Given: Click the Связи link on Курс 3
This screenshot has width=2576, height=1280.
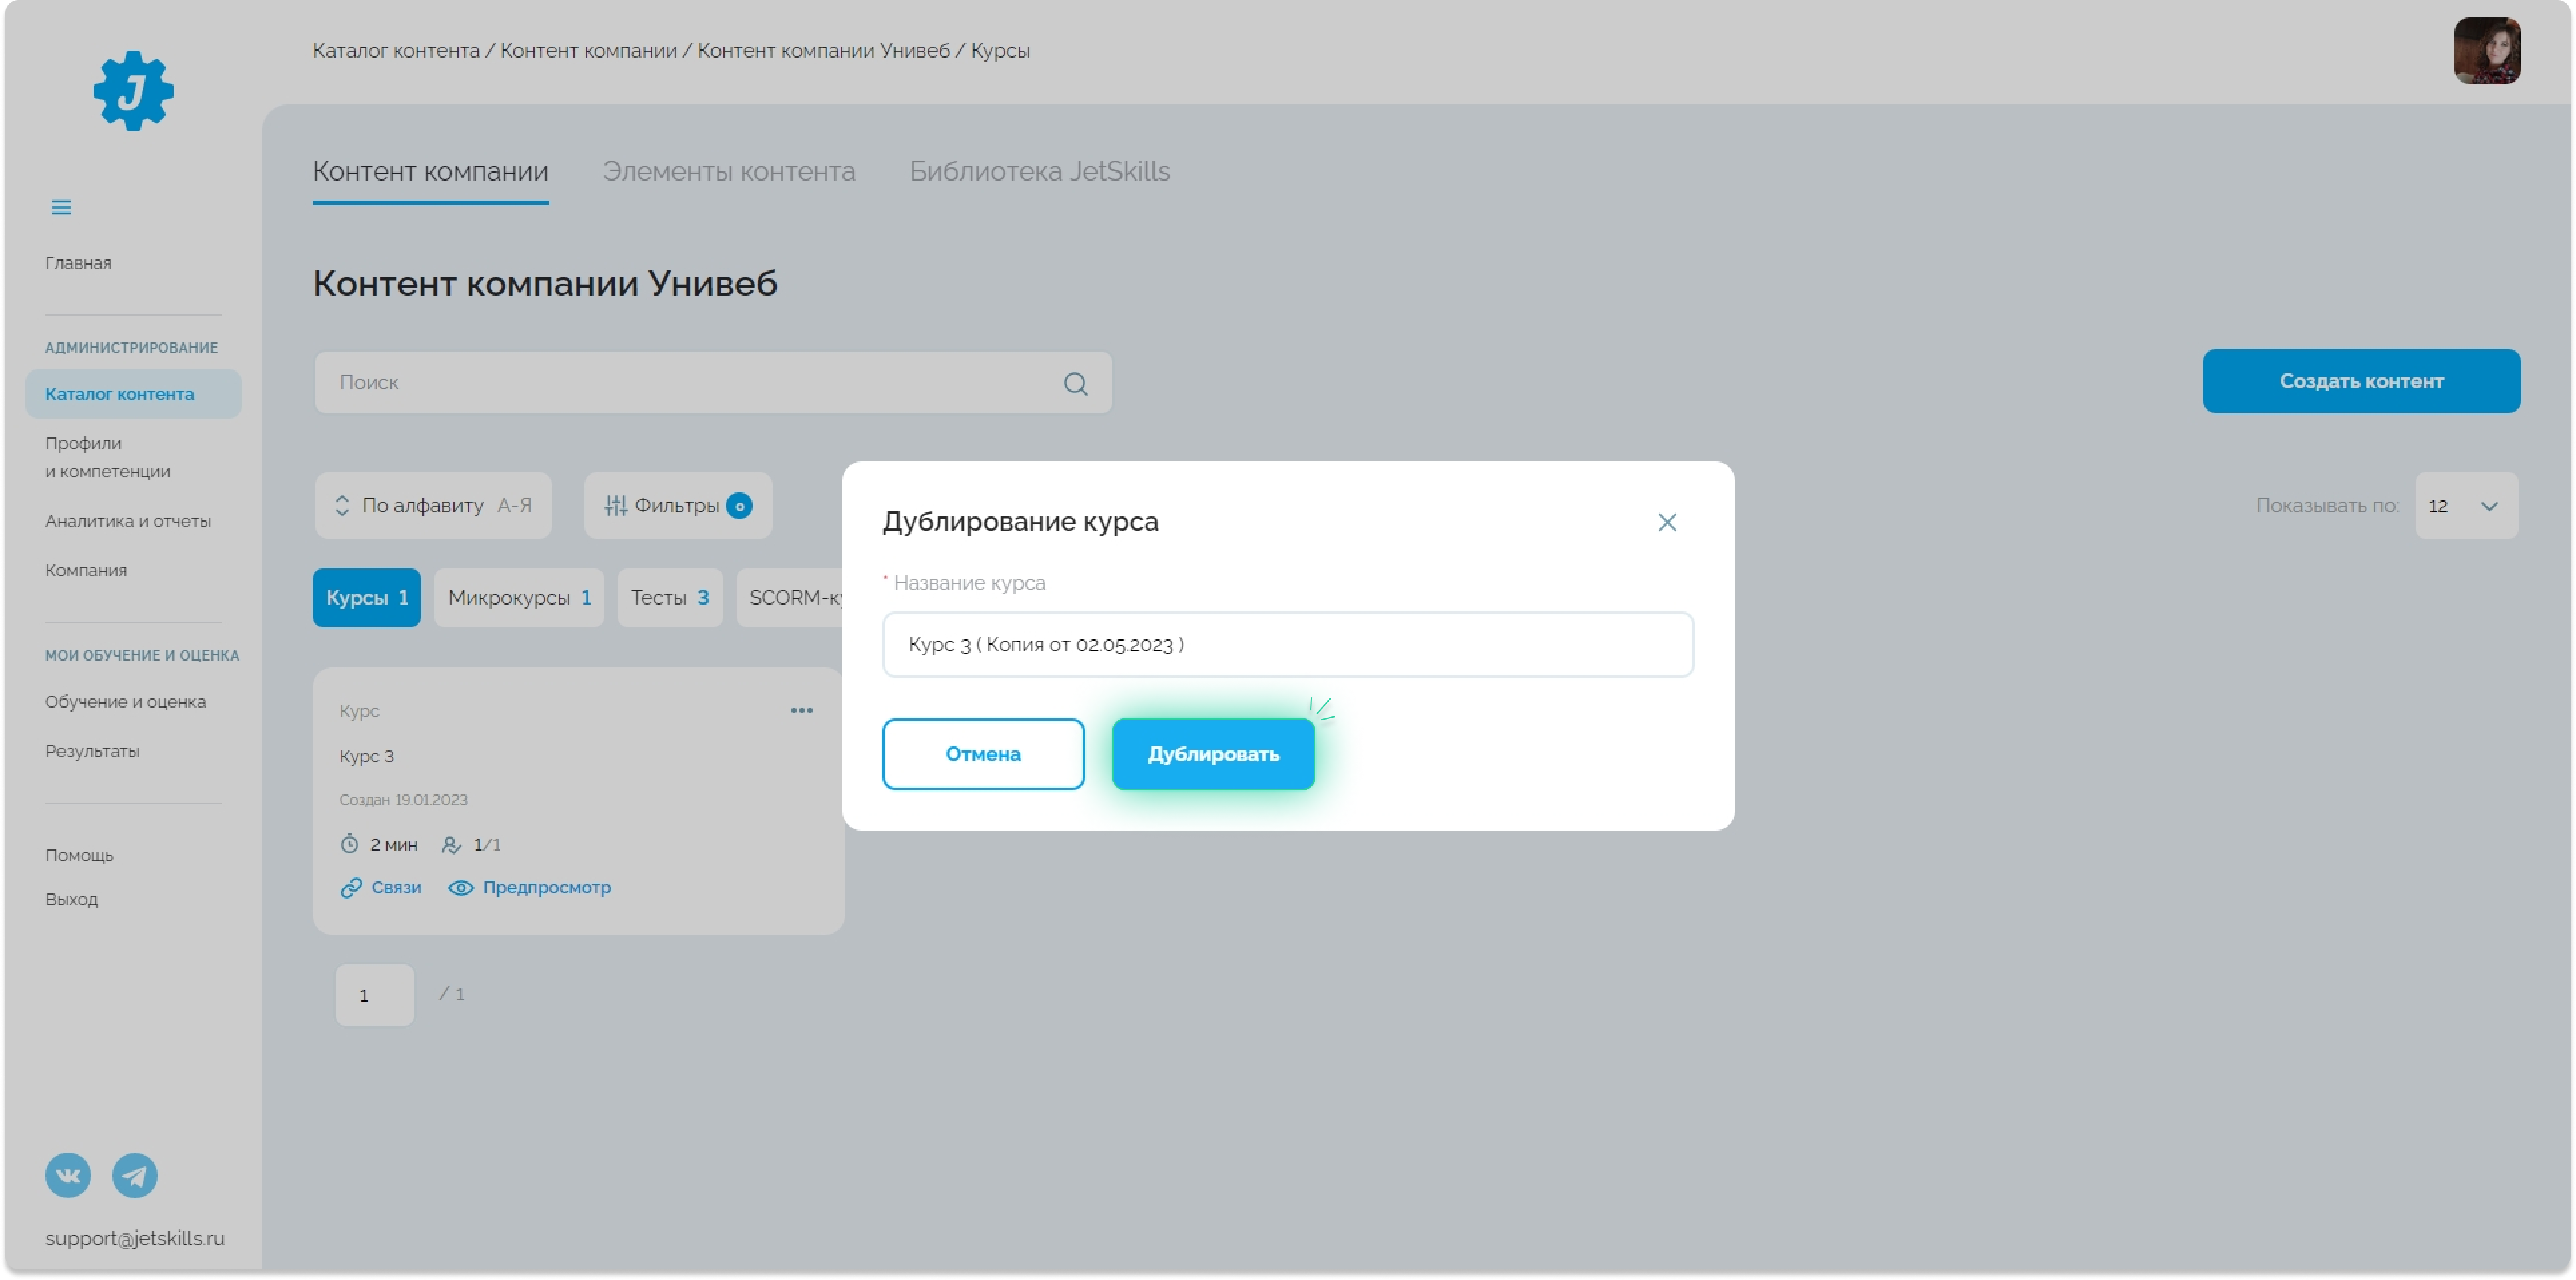Looking at the screenshot, I should pyautogui.click(x=381, y=887).
